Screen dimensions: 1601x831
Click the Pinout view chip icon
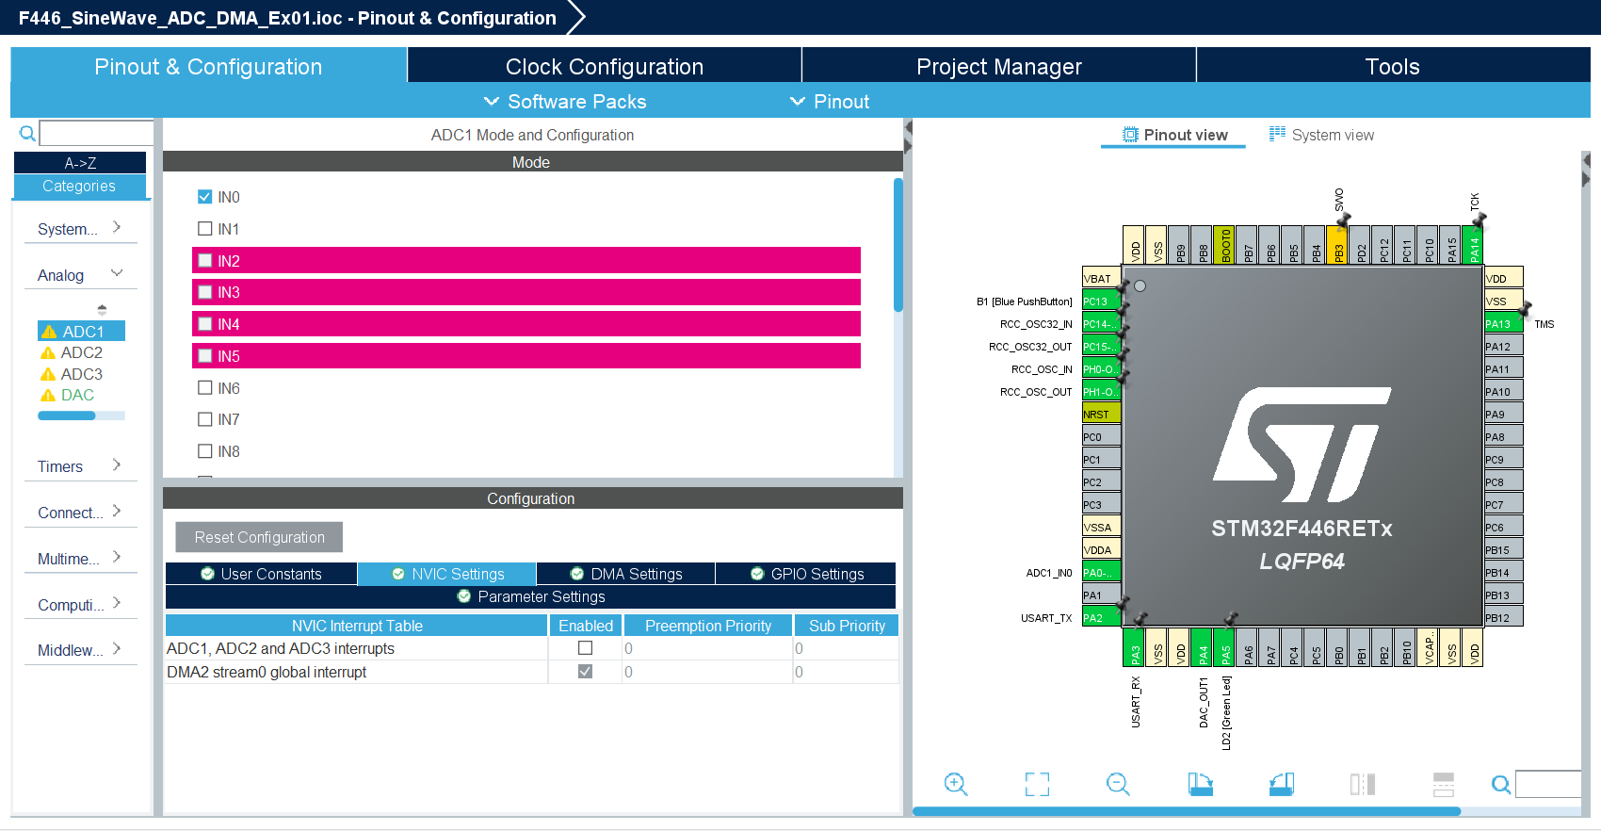[x=1130, y=135]
